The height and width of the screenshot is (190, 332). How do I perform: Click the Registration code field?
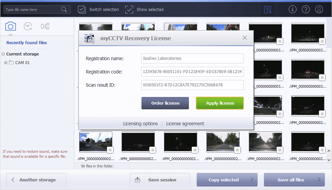[x=193, y=72]
